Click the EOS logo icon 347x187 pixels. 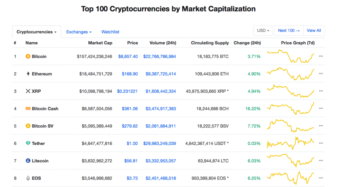pyautogui.click(x=28, y=178)
